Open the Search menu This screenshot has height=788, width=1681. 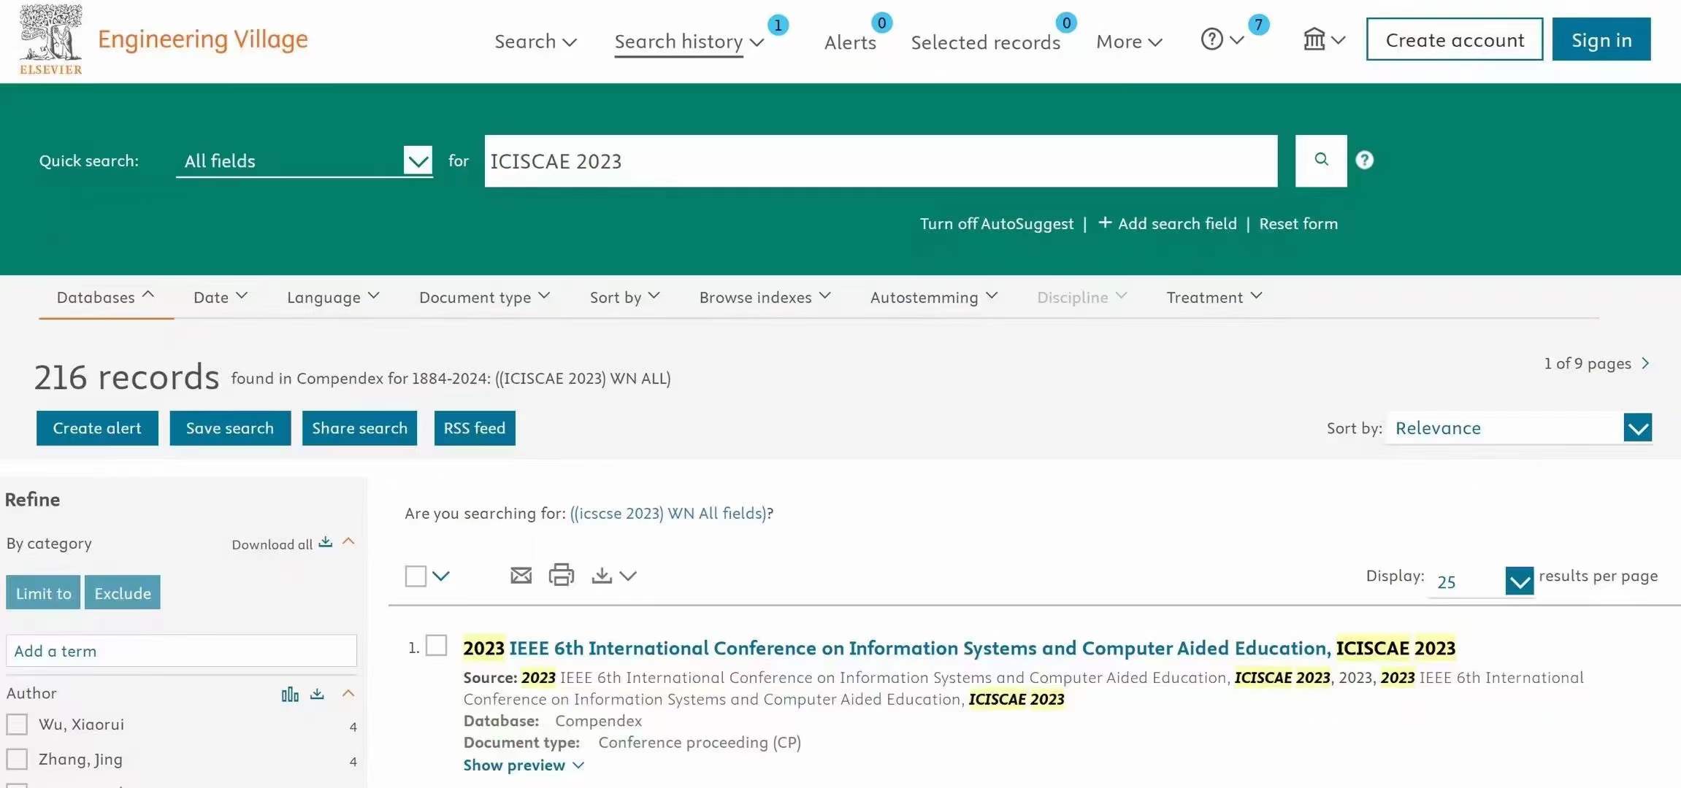[535, 42]
